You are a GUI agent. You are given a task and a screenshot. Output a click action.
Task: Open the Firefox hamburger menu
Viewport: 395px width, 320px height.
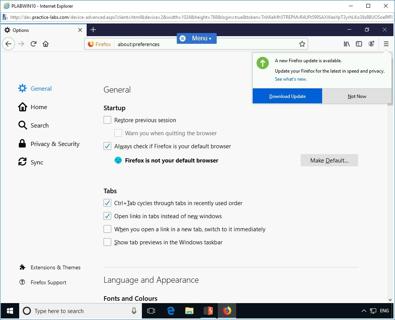click(386, 44)
